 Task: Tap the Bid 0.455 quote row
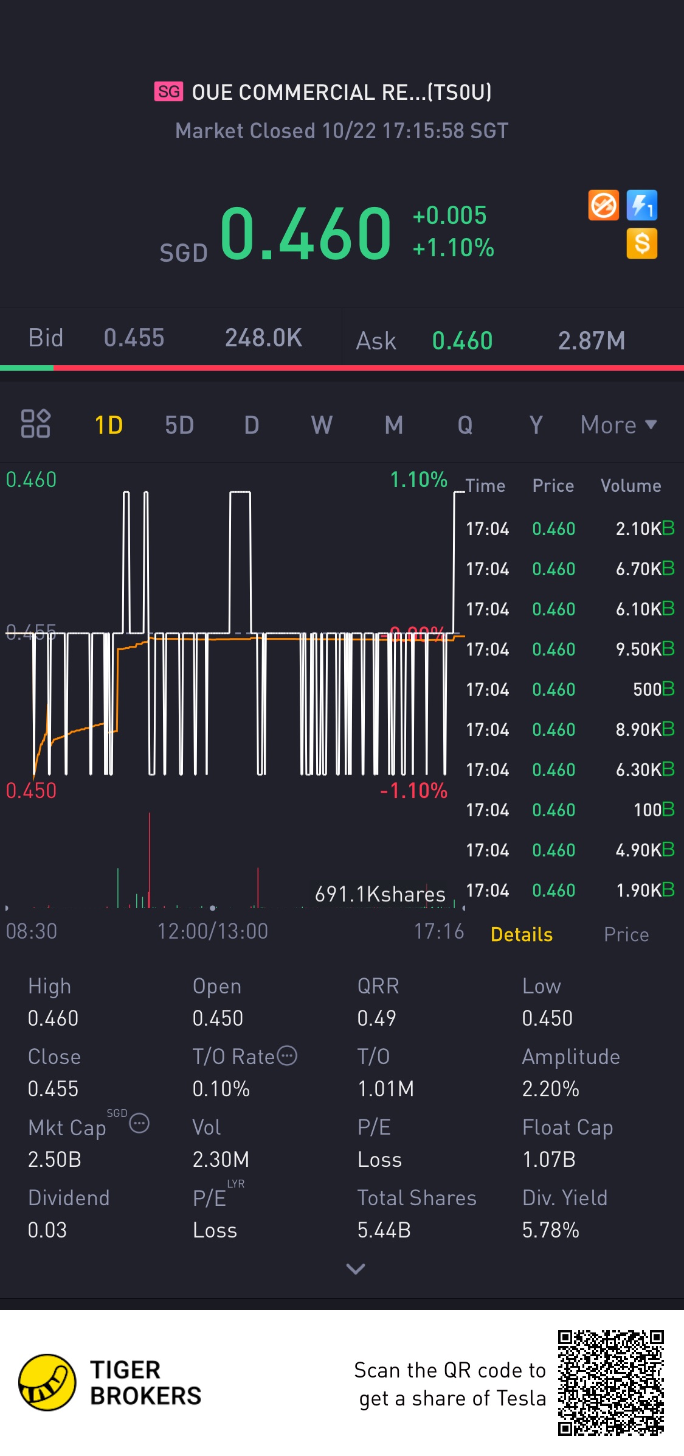tap(170, 338)
